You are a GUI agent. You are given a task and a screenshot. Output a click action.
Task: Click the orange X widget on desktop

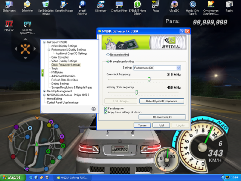pos(25,49)
